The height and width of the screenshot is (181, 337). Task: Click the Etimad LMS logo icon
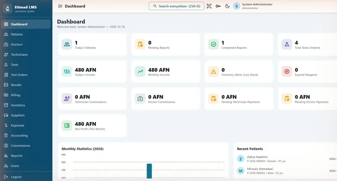pos(7,9)
